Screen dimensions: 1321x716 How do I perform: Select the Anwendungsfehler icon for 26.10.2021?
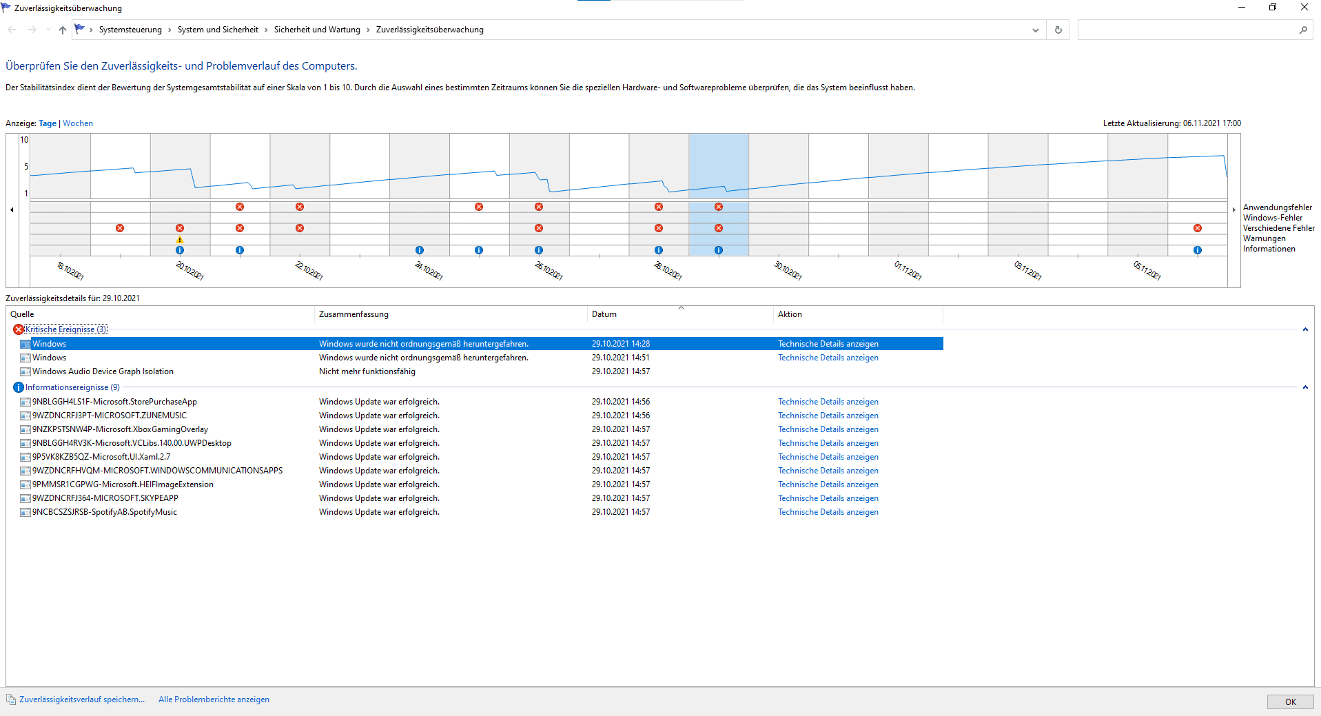point(539,207)
